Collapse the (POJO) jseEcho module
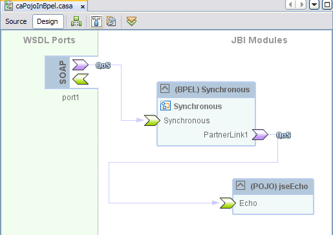The height and width of the screenshot is (235, 333). click(241, 185)
